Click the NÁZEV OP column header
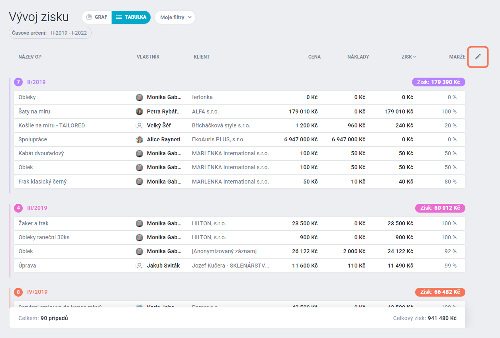 click(x=30, y=57)
